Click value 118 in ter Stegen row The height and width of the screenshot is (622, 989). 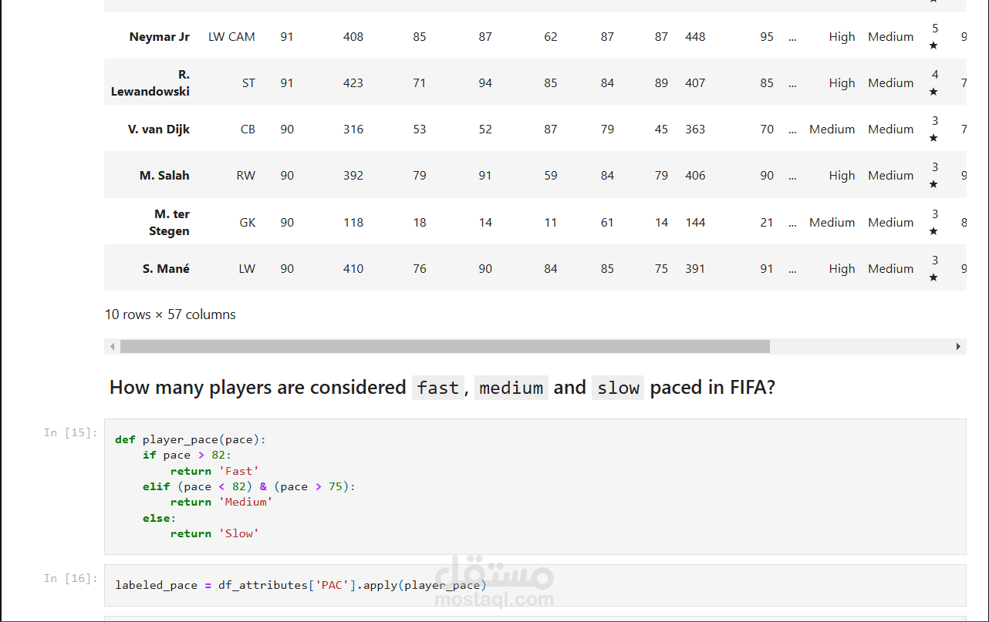click(x=353, y=222)
